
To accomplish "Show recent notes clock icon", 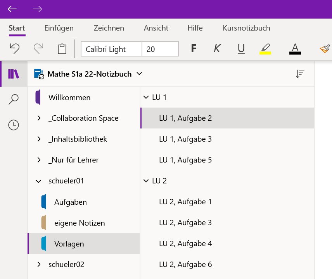I will tap(14, 125).
